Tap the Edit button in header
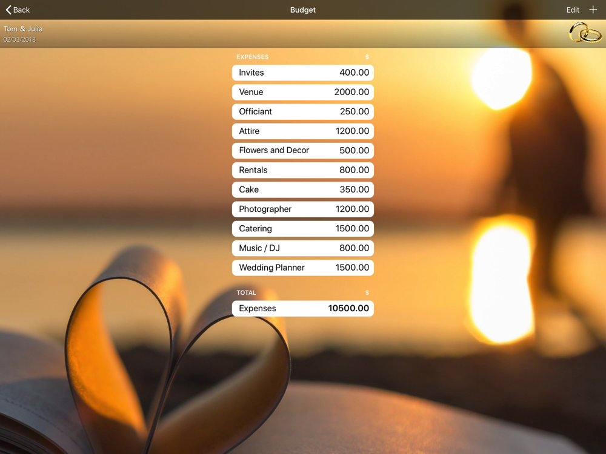The image size is (606, 454). (x=573, y=10)
